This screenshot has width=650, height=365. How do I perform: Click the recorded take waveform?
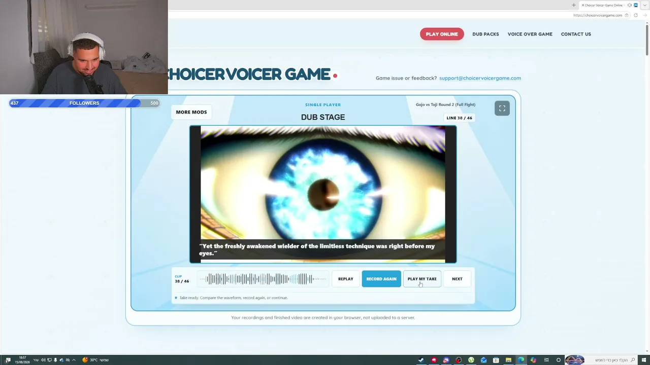[263, 279]
